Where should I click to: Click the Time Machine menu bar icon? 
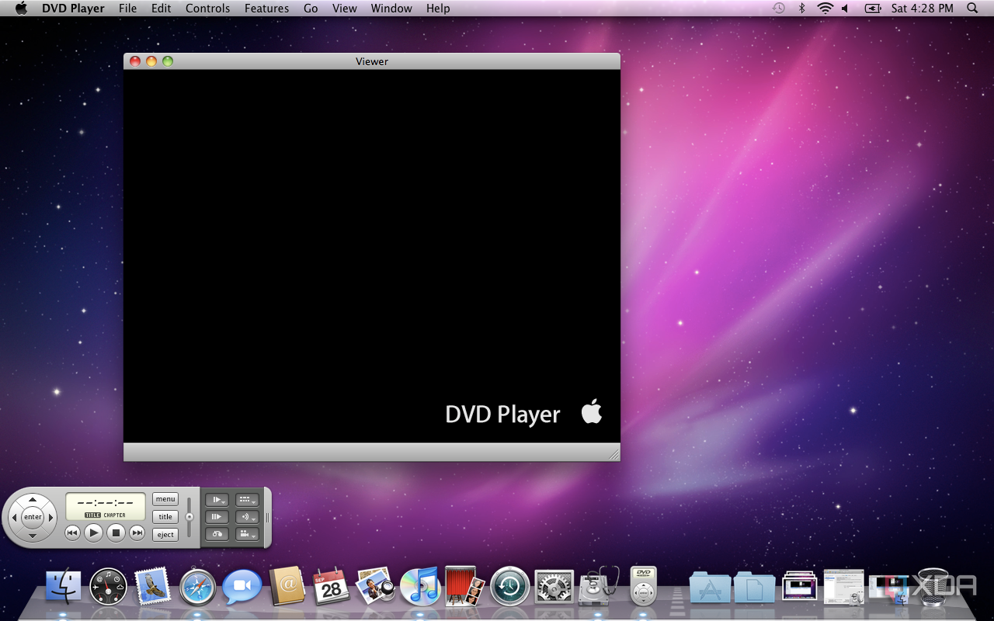(x=779, y=9)
